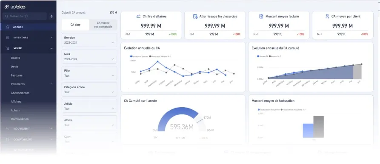Open the Affaire filter dropdown

point(89,122)
